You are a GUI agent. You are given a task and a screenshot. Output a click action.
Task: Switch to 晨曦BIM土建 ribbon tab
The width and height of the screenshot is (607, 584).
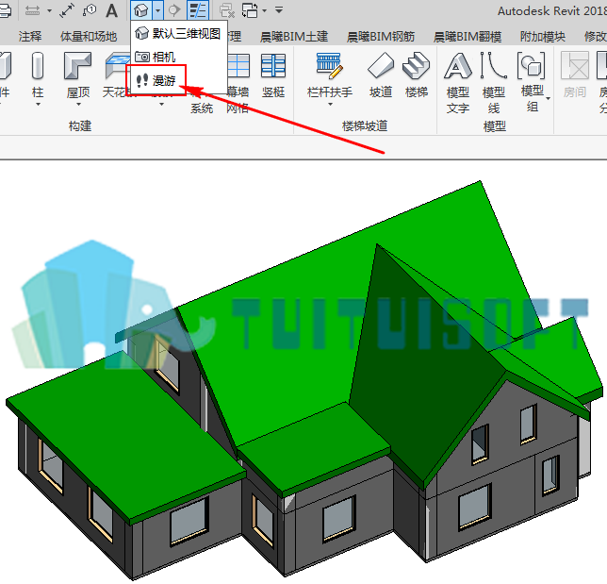[x=294, y=37]
